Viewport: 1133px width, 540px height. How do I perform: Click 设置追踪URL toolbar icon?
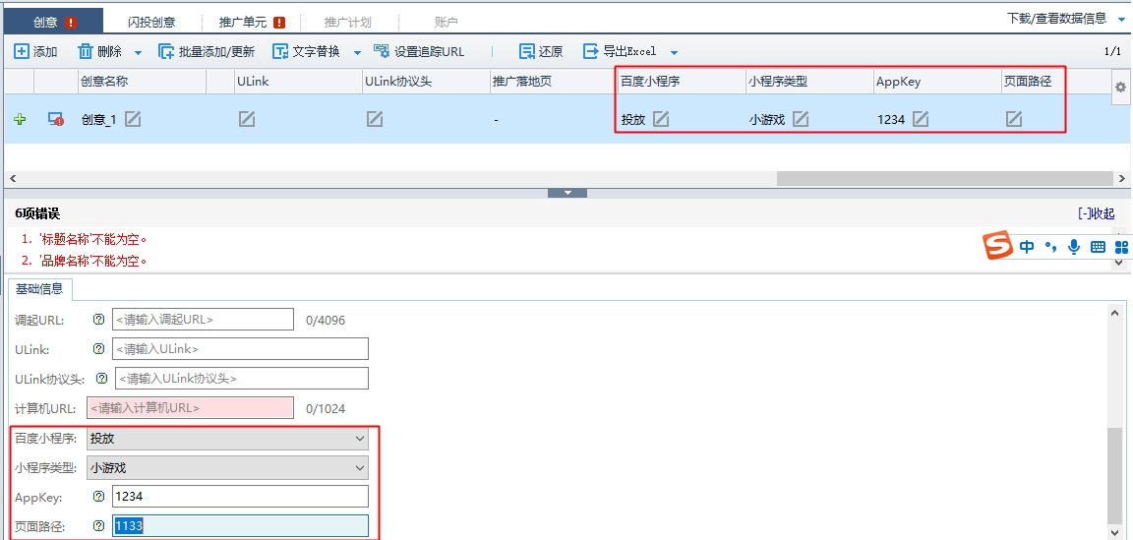tap(382, 51)
